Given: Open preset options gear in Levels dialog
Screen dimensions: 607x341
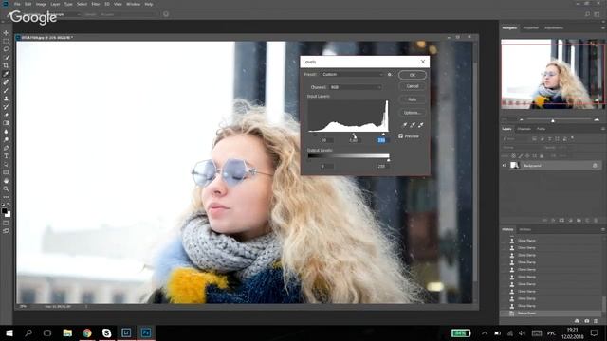Looking at the screenshot, I should 390,74.
